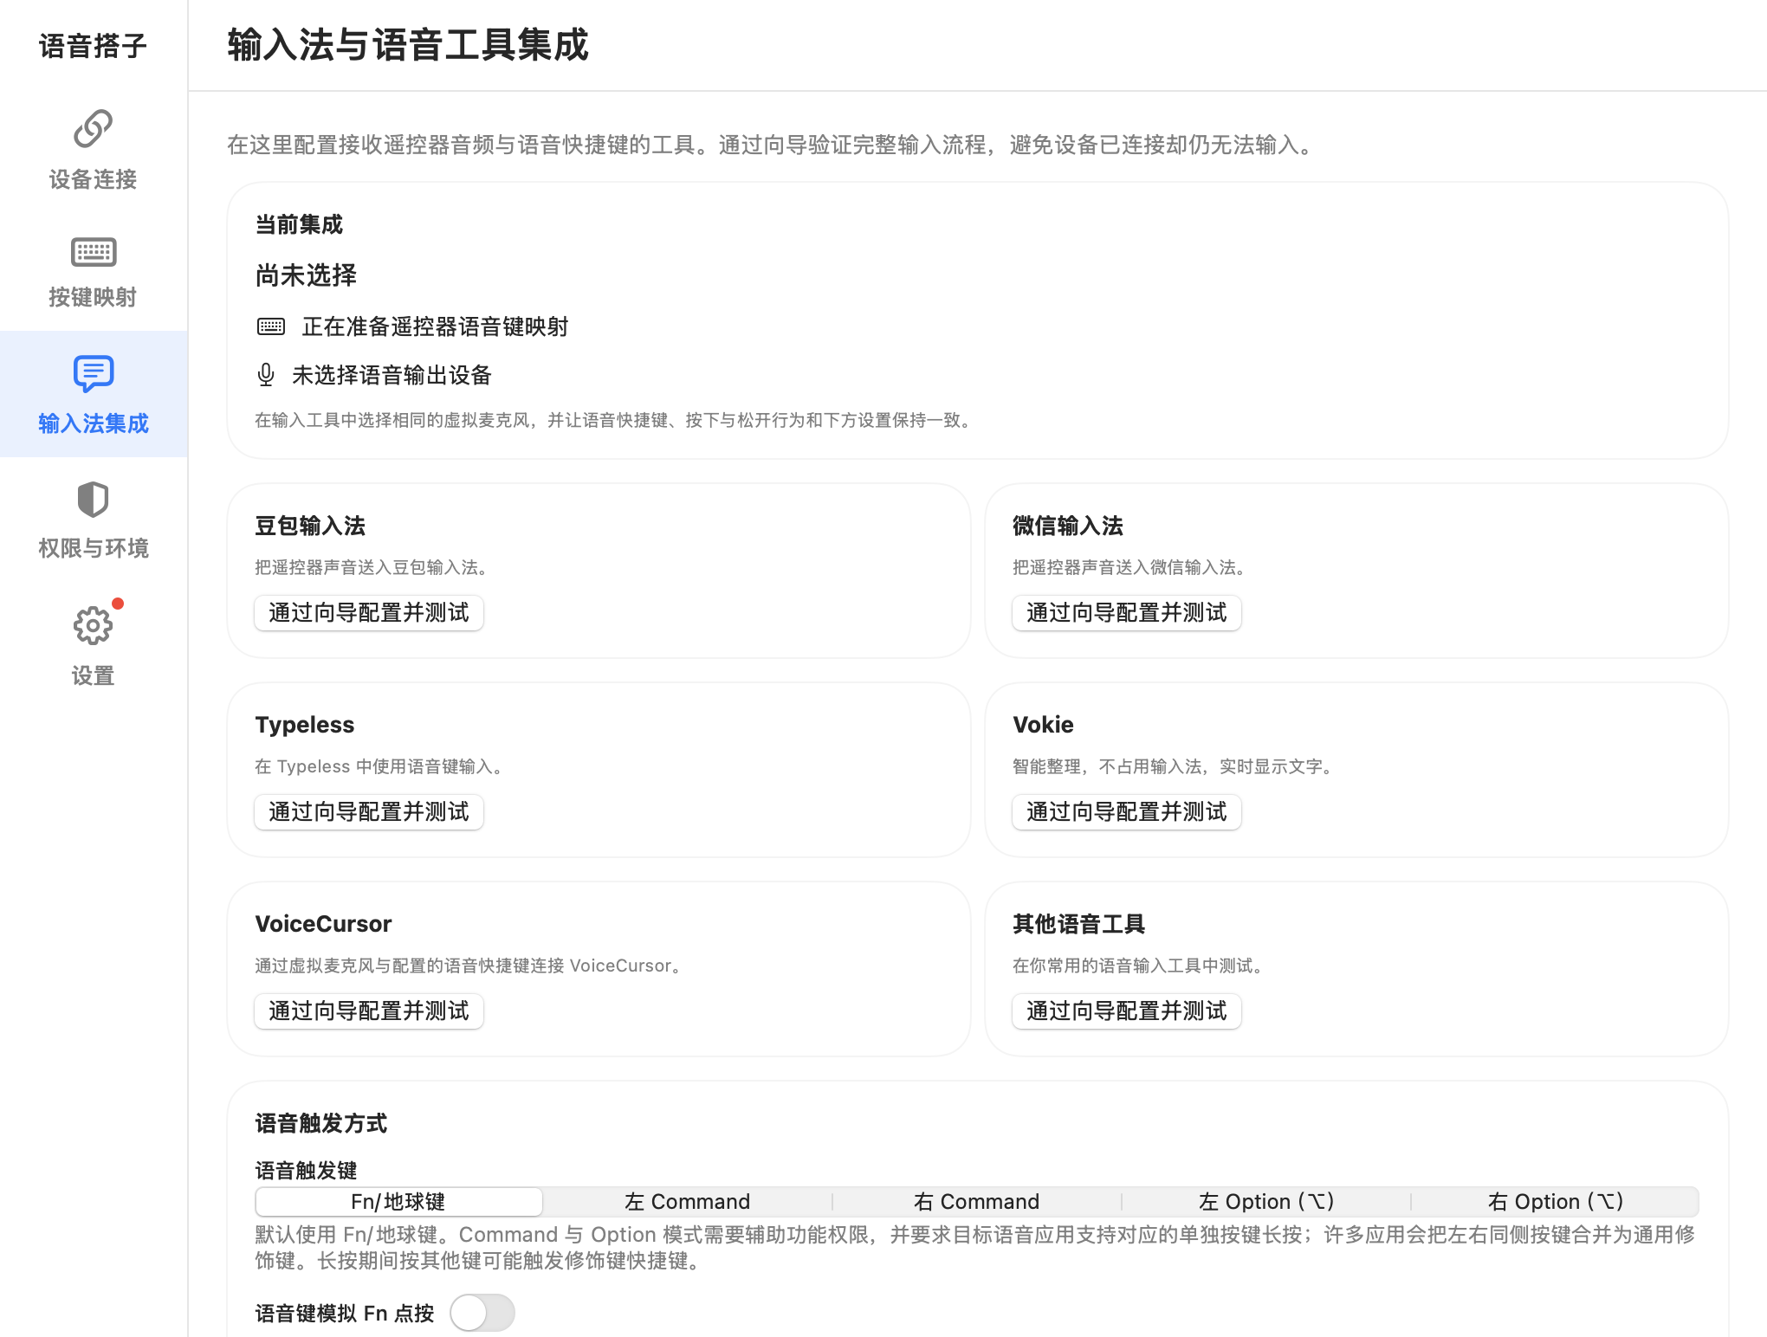Click the 设置 sidebar label
The image size is (1767, 1337).
(x=93, y=675)
